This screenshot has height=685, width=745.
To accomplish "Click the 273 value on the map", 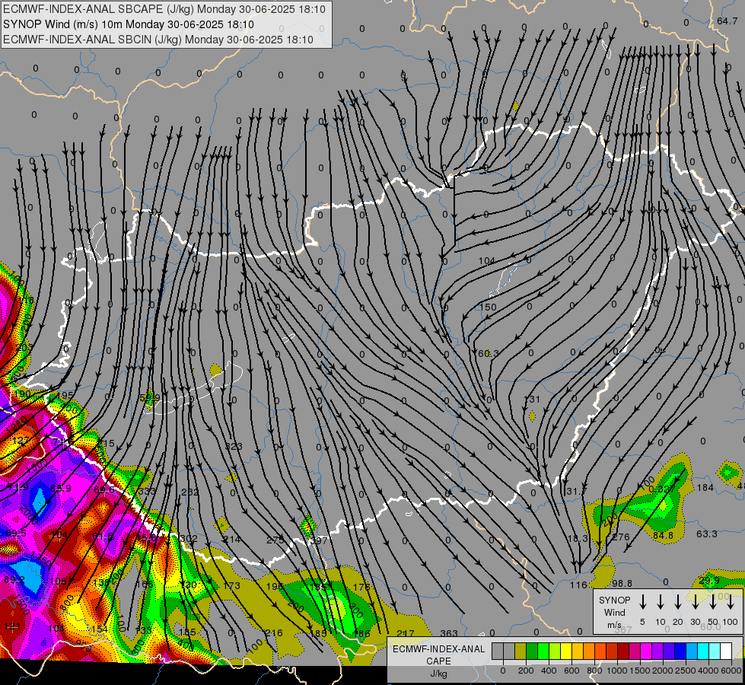I will click(275, 540).
